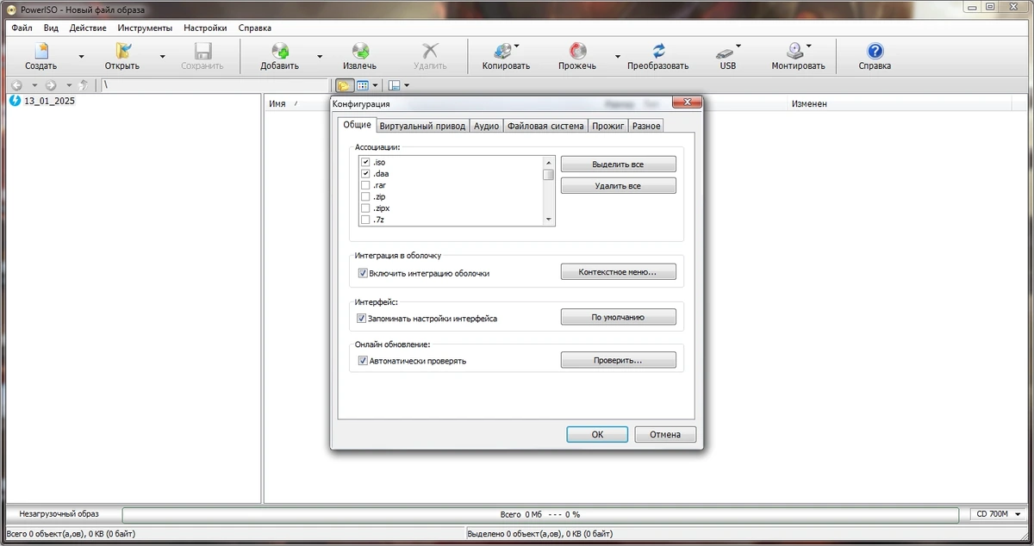1034x546 pixels.
Task: Expand the Добавить dropdown arrow
Action: [320, 57]
